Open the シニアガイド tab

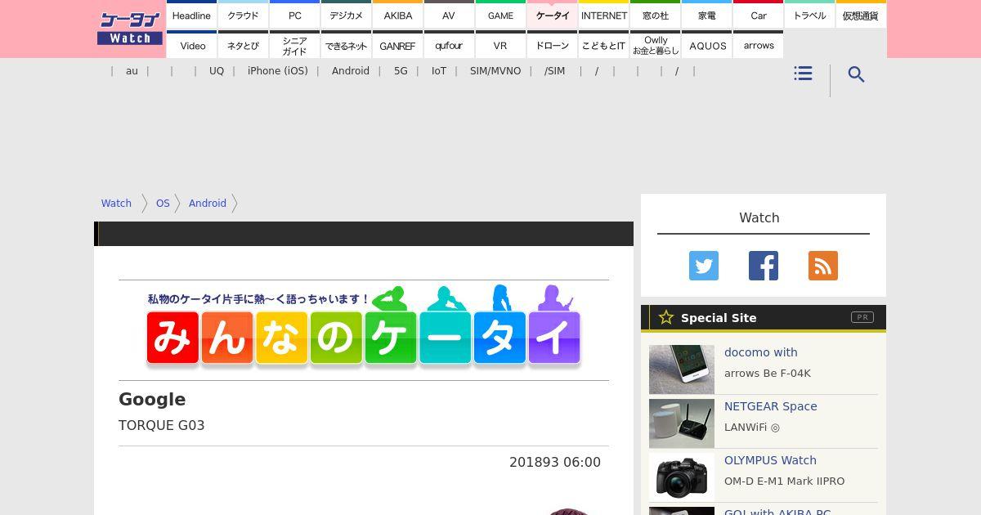[x=294, y=45]
